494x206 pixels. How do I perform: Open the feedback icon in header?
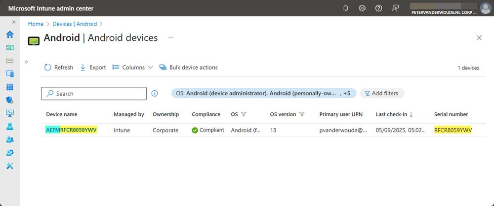click(x=395, y=8)
